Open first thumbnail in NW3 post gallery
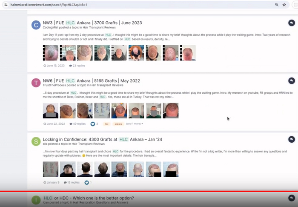The image size is (298, 207). [x=51, y=53]
